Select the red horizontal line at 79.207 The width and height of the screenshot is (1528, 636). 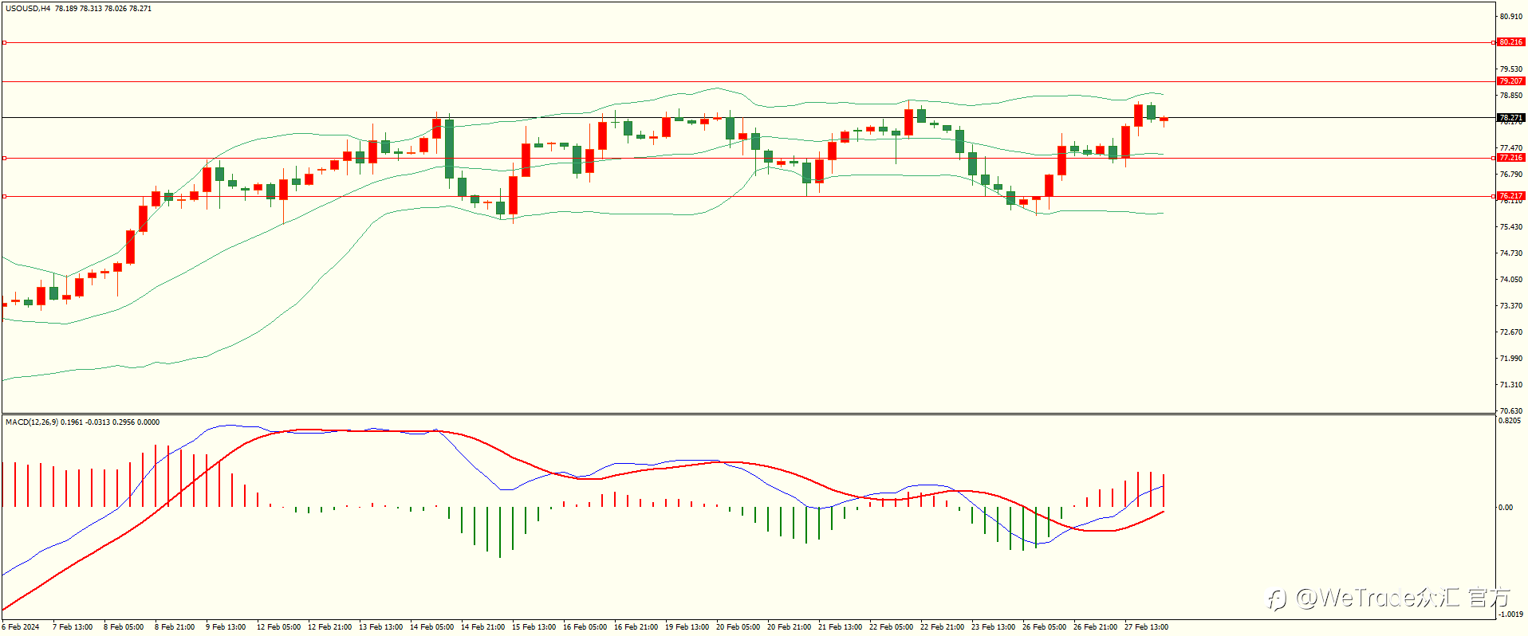[x=747, y=81]
